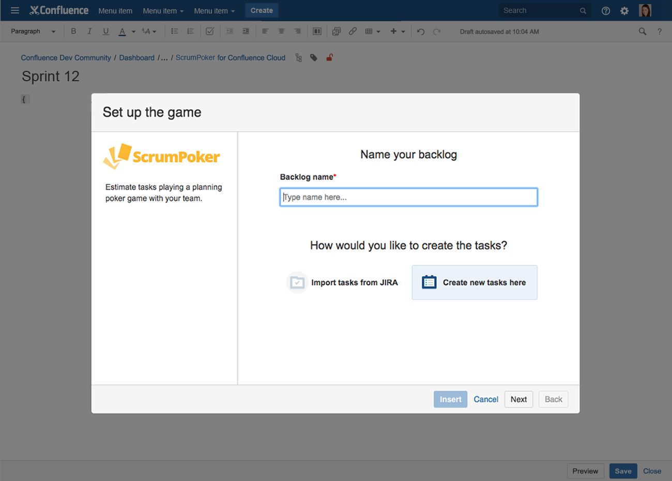
Task: Click the ScrumPoker logo
Action: (162, 156)
